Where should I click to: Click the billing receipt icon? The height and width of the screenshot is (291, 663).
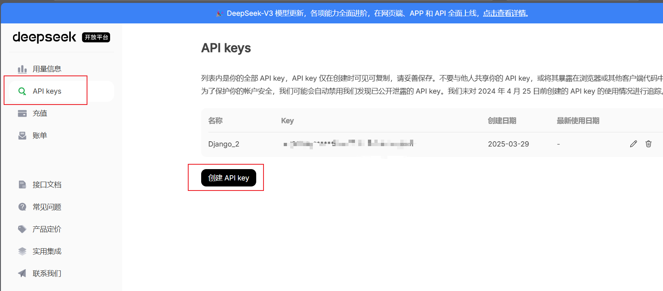(22, 136)
